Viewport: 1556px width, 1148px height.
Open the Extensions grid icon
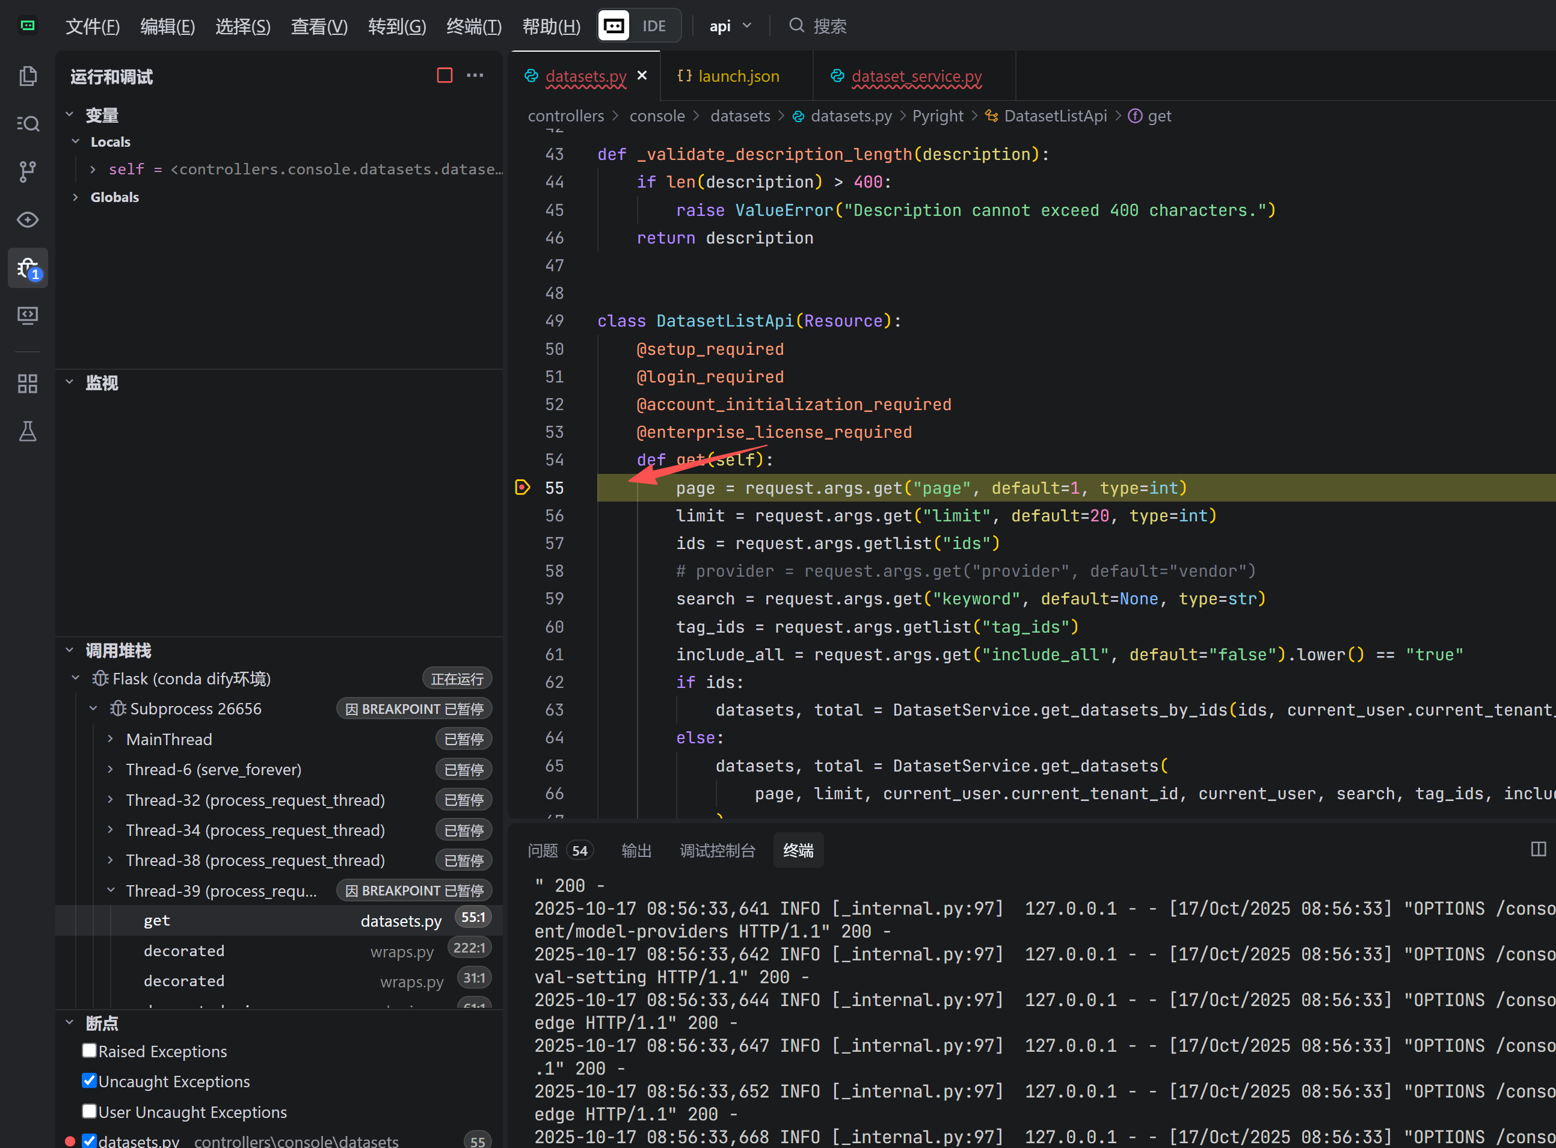click(28, 384)
